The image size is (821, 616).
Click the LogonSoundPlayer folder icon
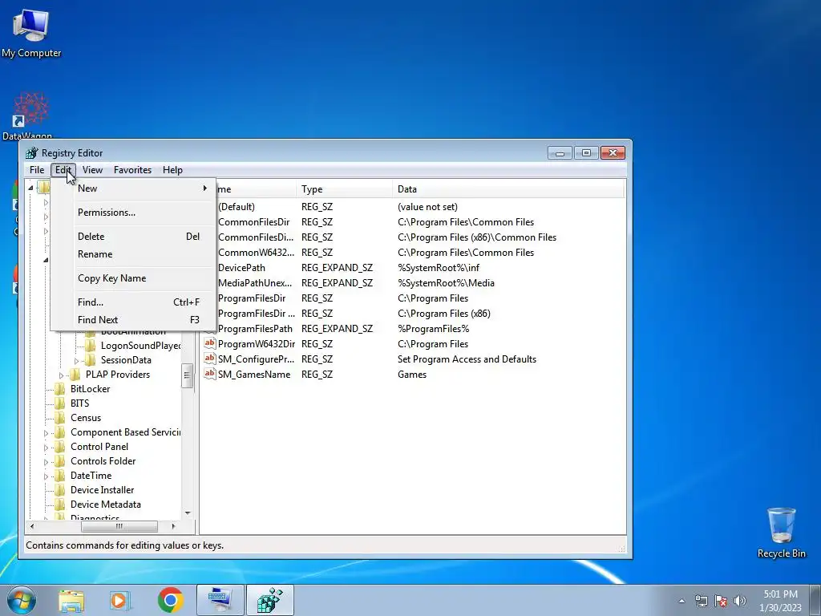(91, 346)
